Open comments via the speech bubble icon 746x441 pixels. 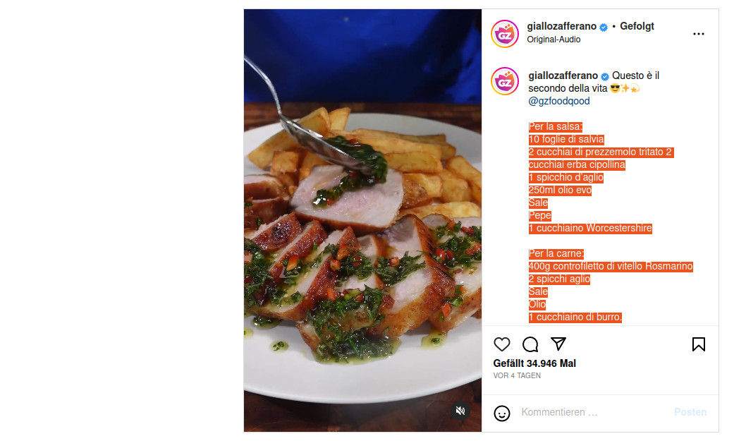tap(530, 344)
